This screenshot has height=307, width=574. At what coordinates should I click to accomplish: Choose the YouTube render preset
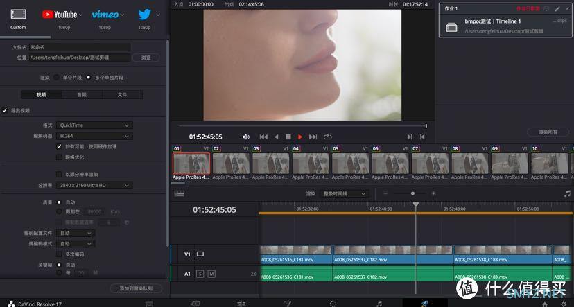[x=60, y=15]
